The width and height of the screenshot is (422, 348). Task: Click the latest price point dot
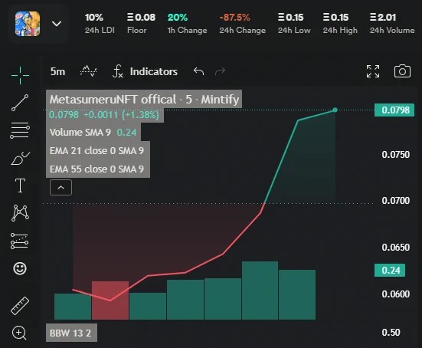tap(335, 110)
